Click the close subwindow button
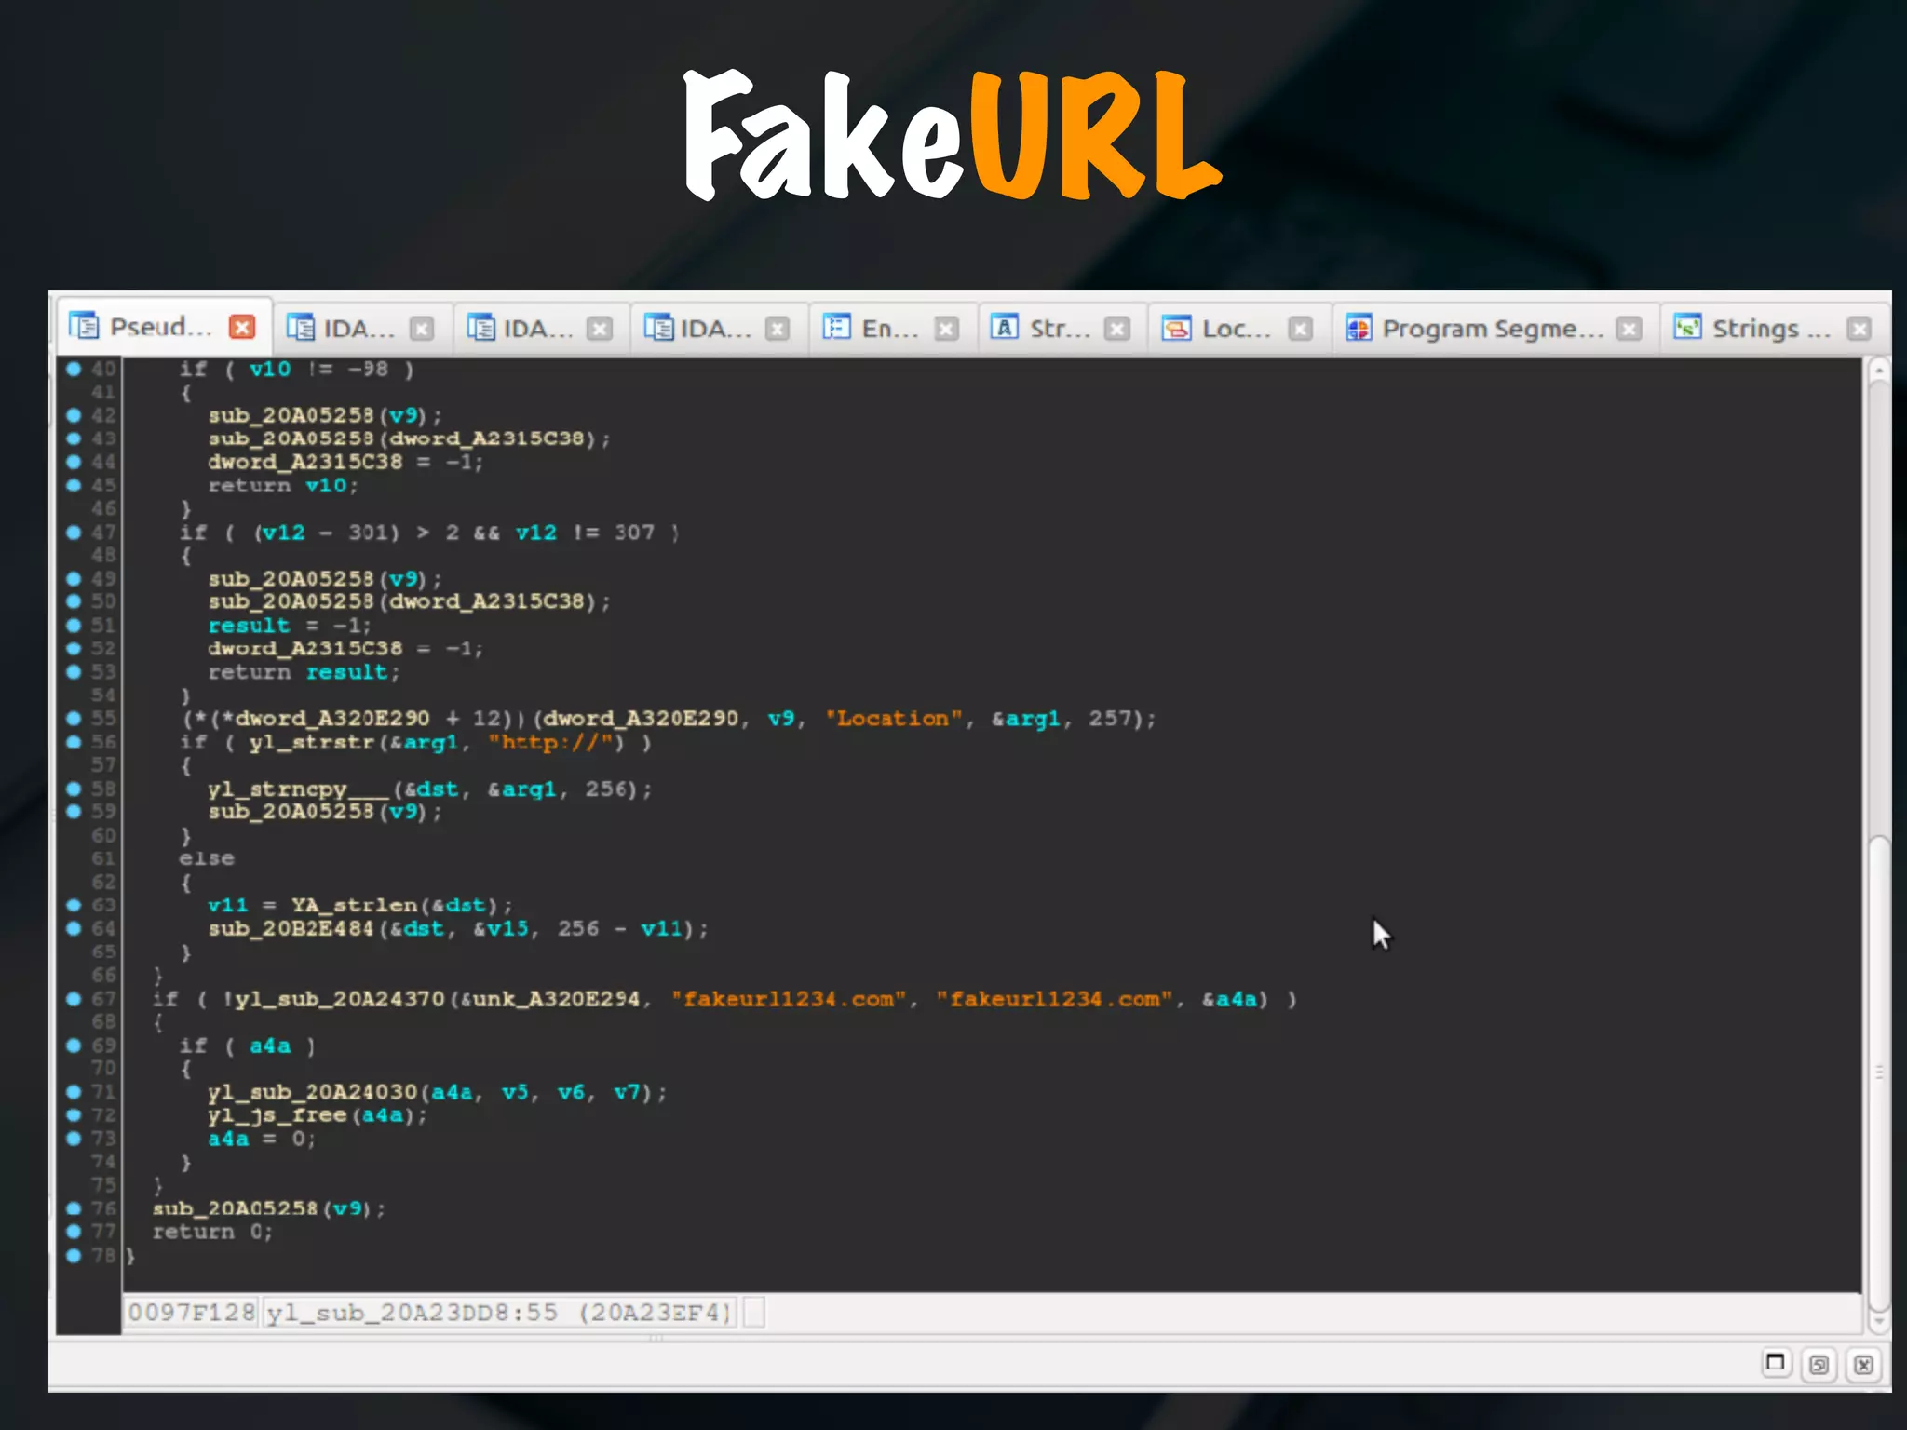The width and height of the screenshot is (1907, 1430). click(1863, 1365)
